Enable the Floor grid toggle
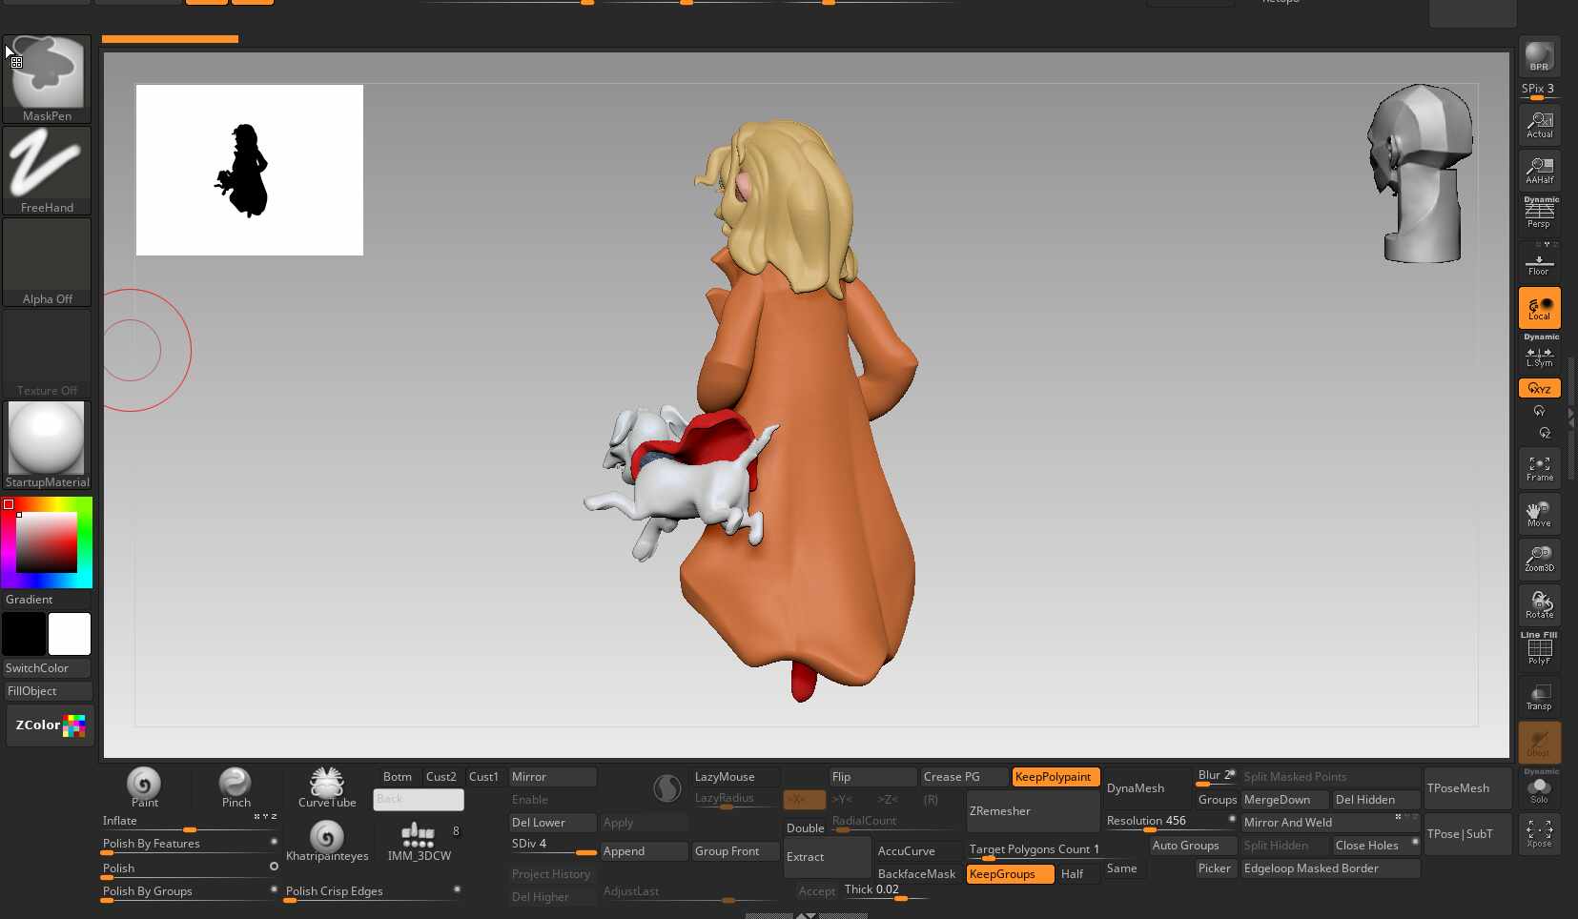Screen dimensions: 1578x919 tap(1539, 263)
